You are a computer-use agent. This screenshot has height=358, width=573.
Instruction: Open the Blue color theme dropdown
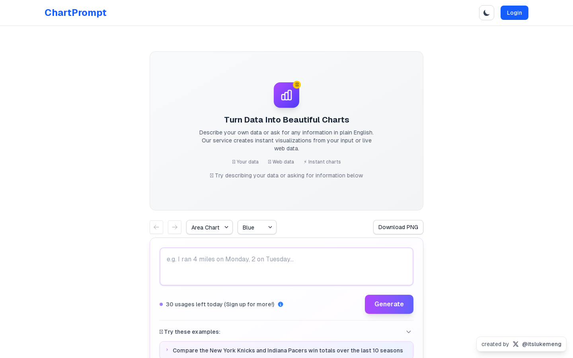(x=257, y=227)
